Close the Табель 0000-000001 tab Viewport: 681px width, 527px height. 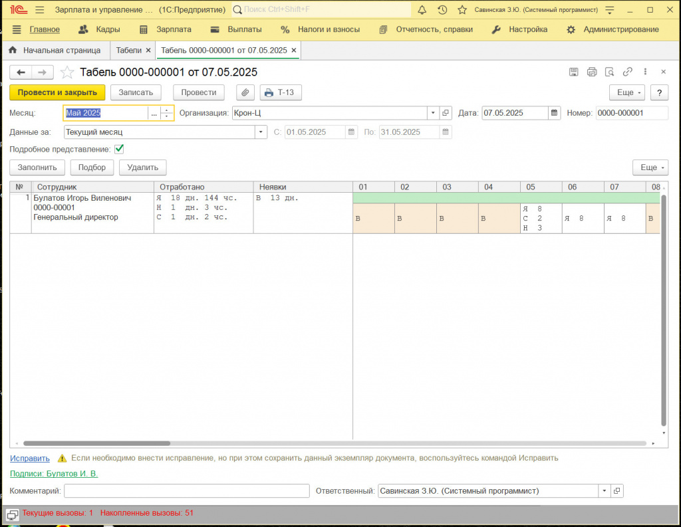pos(294,51)
